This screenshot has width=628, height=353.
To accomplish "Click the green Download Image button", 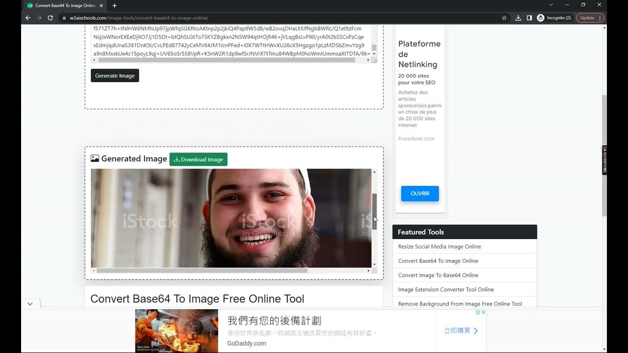I will click(x=198, y=159).
